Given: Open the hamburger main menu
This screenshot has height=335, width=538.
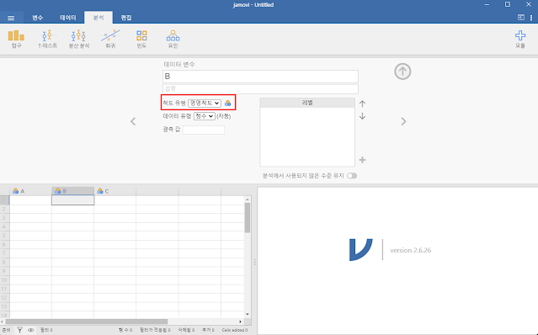Looking at the screenshot, I should [11, 18].
